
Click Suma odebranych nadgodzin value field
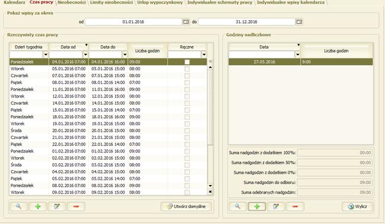click(335, 193)
